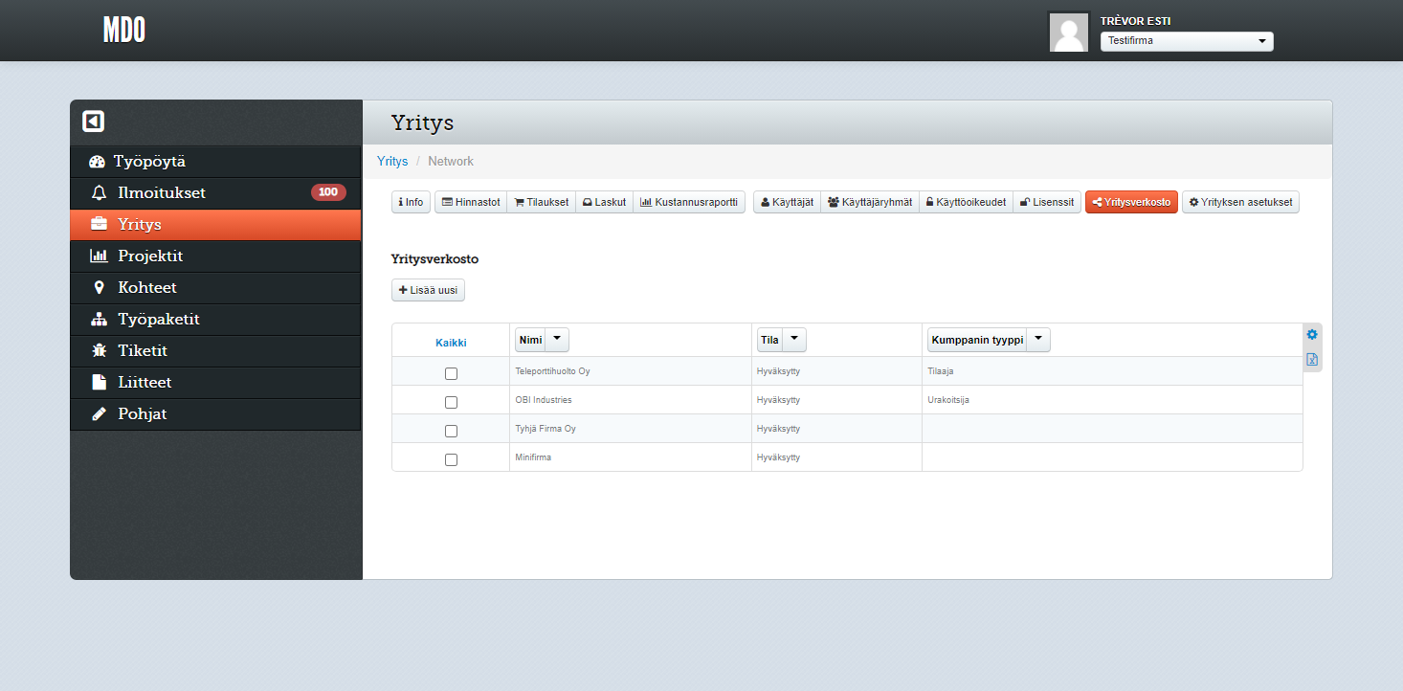Select the OBI Industries checkbox
Viewport: 1403px width, 691px height.
click(x=452, y=402)
